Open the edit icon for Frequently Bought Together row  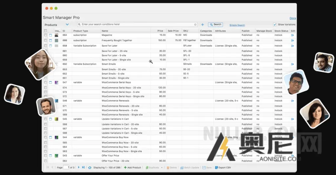pyautogui.click(x=292, y=40)
